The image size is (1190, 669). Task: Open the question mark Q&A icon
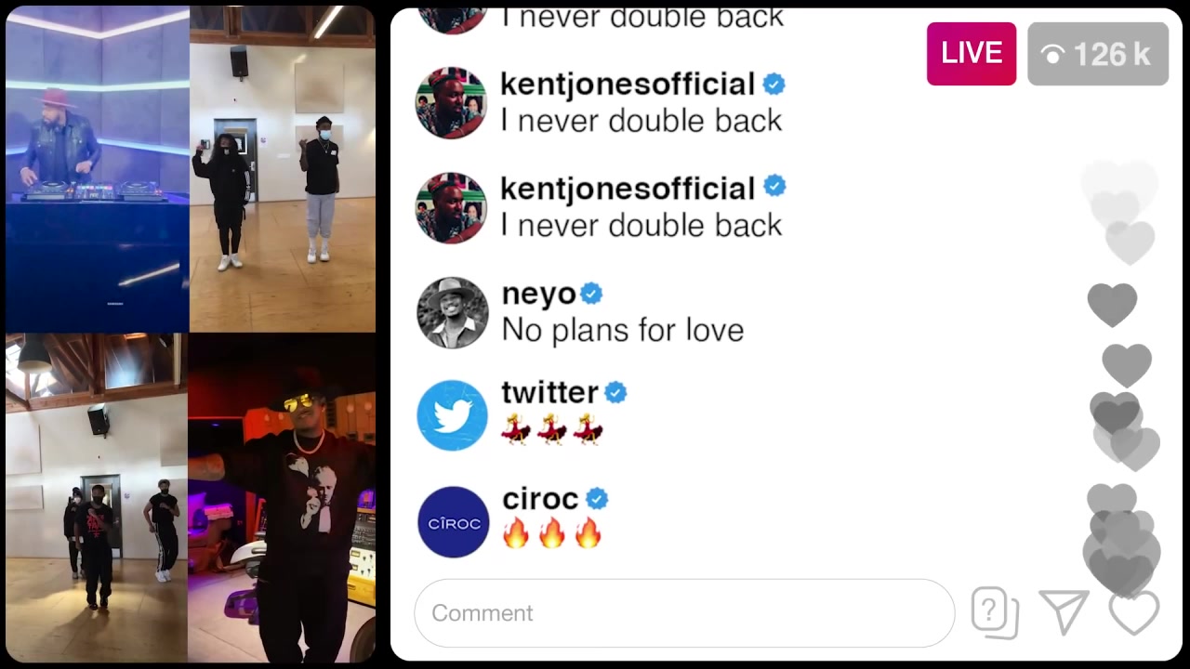[995, 613]
